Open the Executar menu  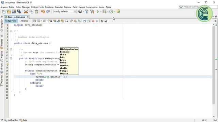coord(59,7)
